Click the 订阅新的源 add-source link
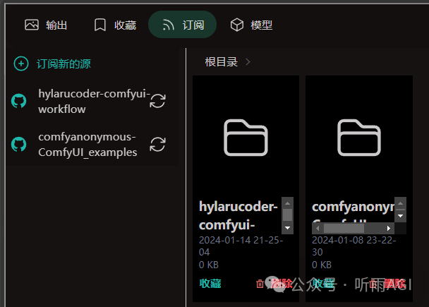Screen dimensions: 429x307 tap(64, 64)
